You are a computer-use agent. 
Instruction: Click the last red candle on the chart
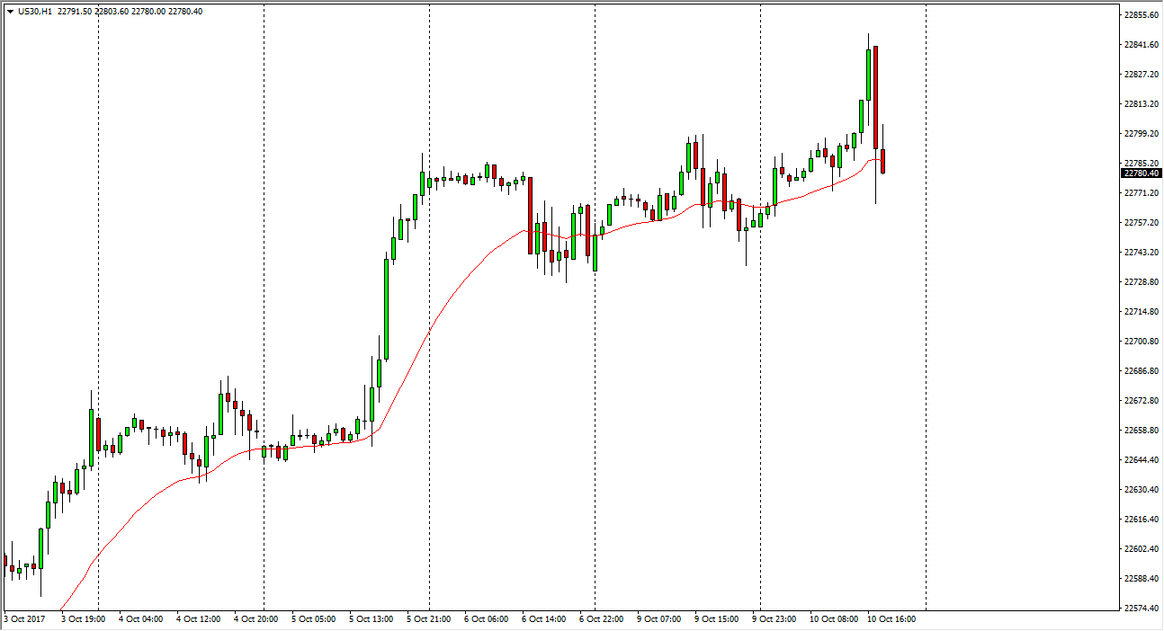click(883, 161)
